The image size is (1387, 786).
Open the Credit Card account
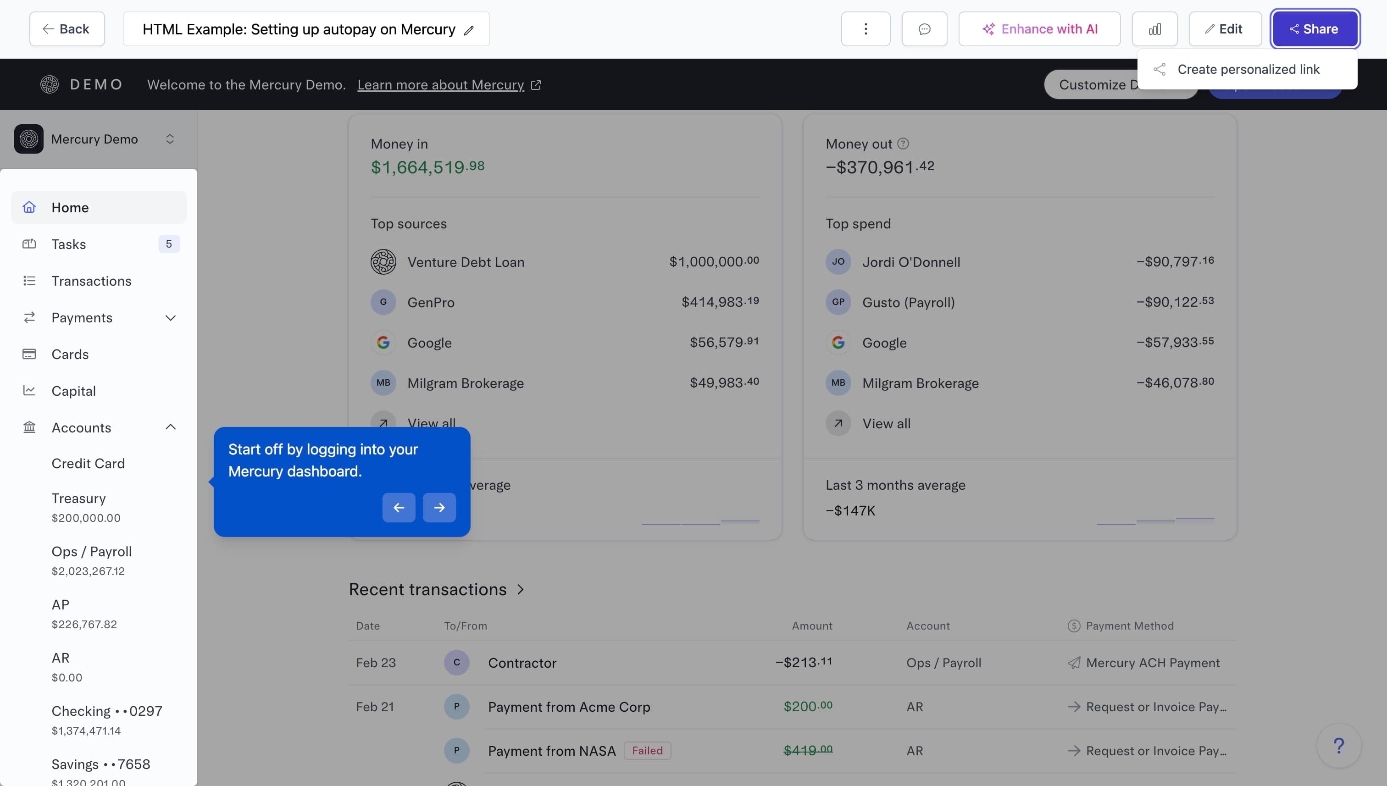[x=88, y=464]
